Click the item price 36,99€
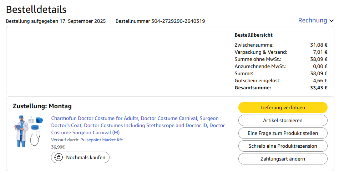The image size is (339, 173). tap(58, 147)
